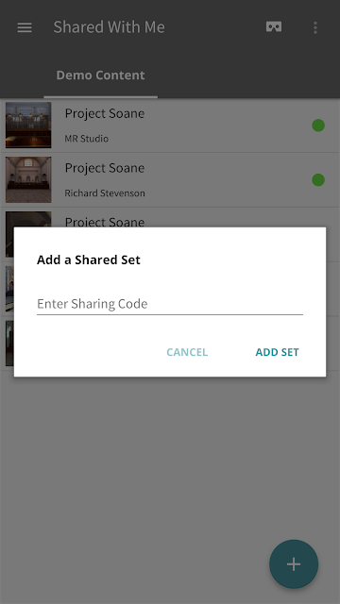
Task: Tap the Richard Stevenson author label
Action: [x=105, y=193]
